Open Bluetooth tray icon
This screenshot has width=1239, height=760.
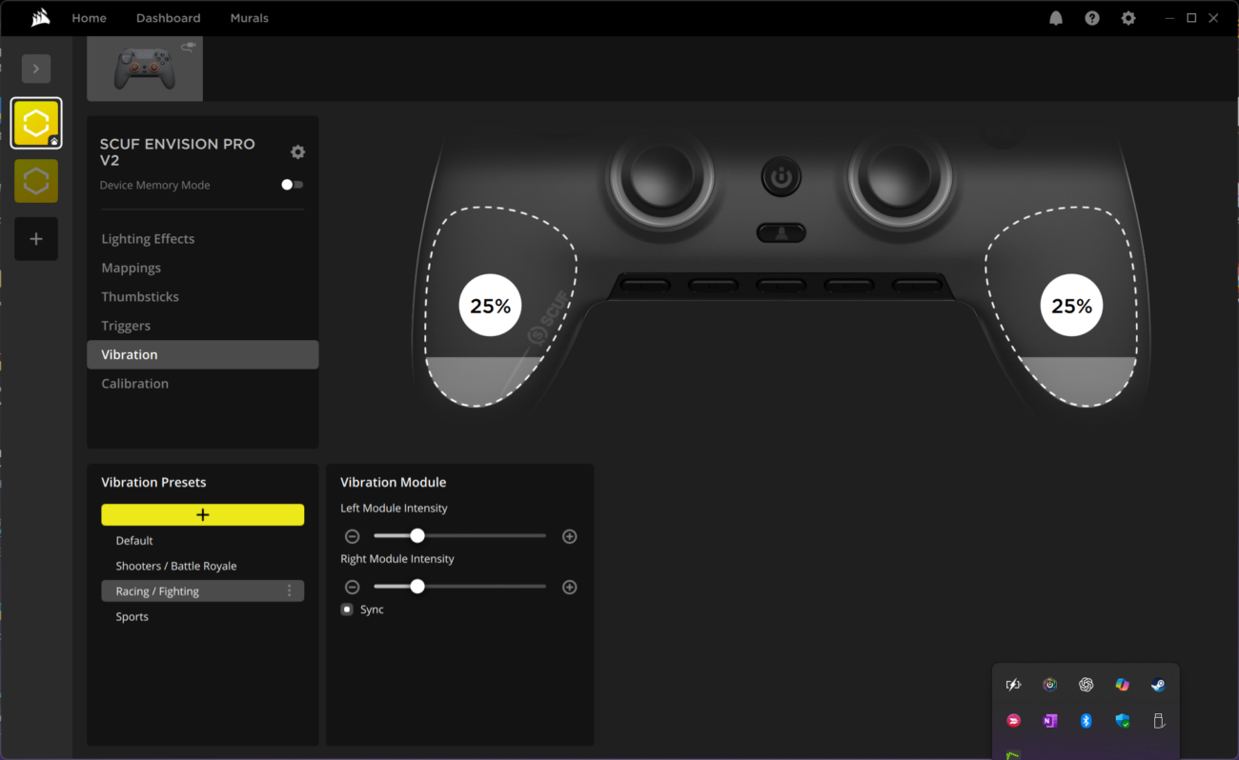click(x=1086, y=721)
